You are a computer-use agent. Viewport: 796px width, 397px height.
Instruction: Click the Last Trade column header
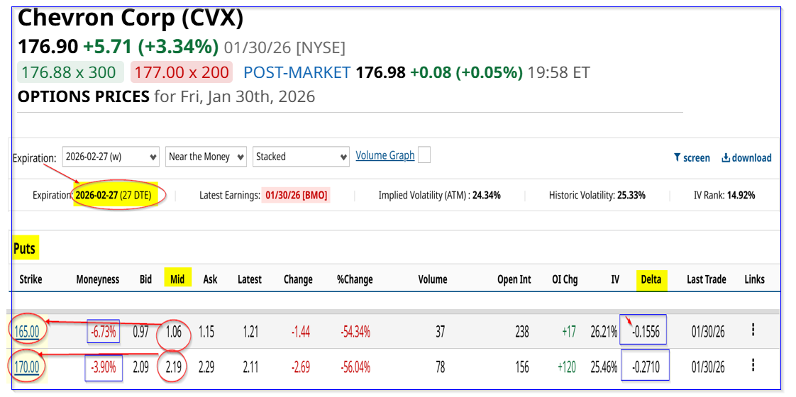[x=706, y=279]
